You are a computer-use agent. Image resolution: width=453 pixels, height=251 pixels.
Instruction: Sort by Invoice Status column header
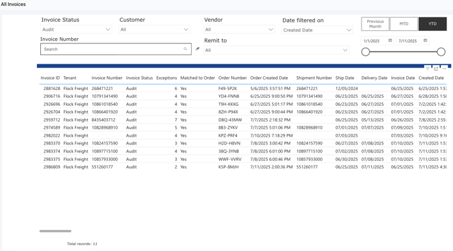[139, 78]
